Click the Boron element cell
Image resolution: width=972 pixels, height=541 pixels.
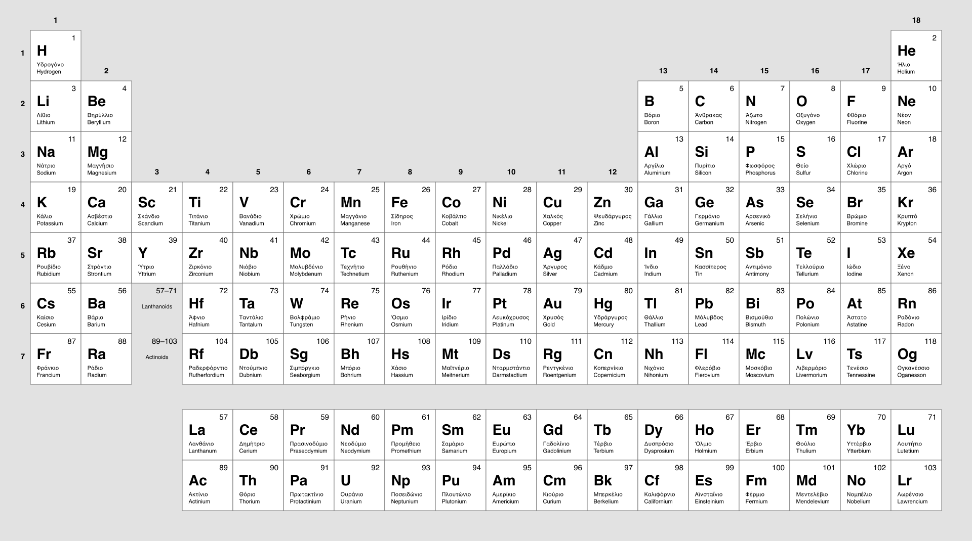coord(663,106)
